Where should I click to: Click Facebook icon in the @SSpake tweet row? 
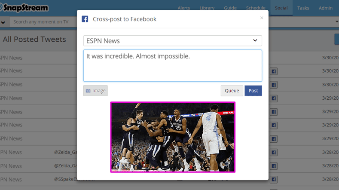click(273, 180)
